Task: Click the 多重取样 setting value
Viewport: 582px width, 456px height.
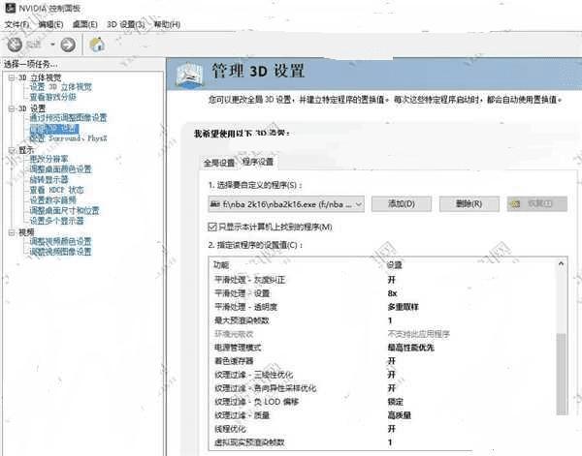Action: click(404, 307)
